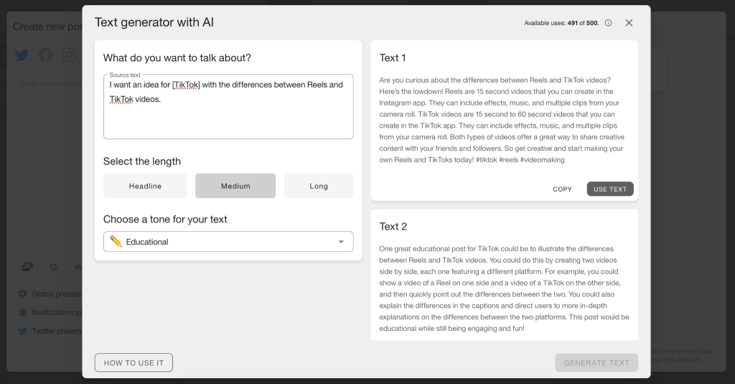
Task: Close the Text generator with AI dialog
Action: tap(629, 23)
